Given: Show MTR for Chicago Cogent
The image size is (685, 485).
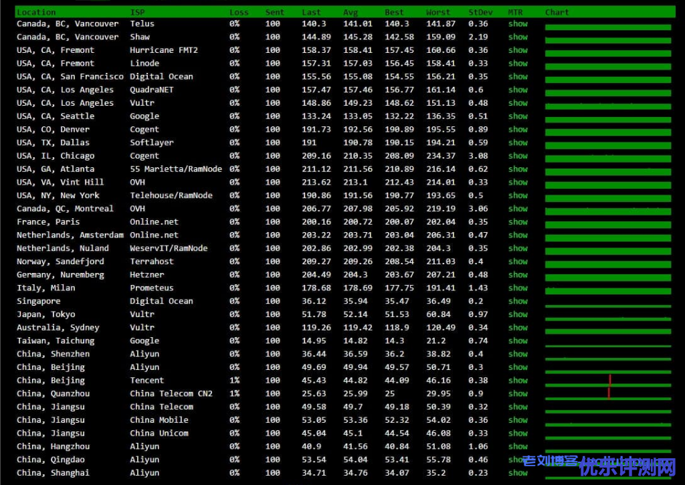Looking at the screenshot, I should [518, 156].
